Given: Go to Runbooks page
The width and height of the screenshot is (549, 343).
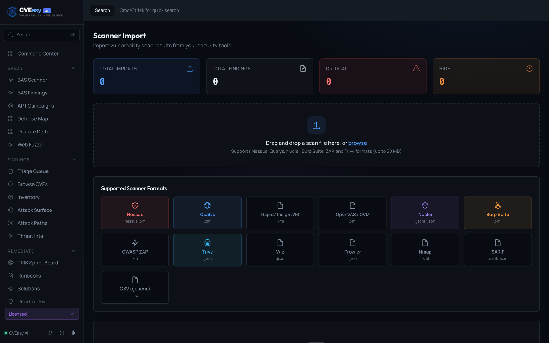Looking at the screenshot, I should pyautogui.click(x=42, y=276).
